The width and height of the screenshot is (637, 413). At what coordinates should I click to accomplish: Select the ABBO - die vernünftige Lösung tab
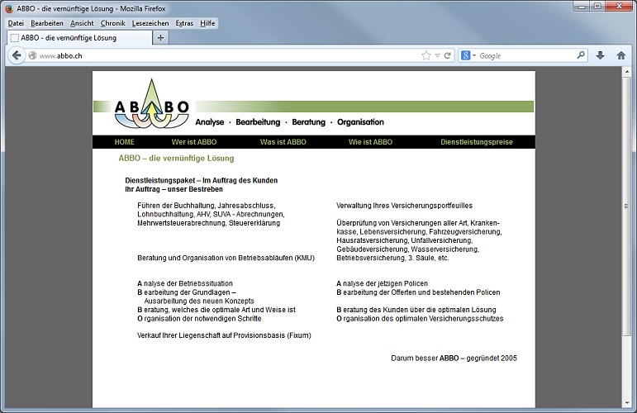click(x=79, y=38)
